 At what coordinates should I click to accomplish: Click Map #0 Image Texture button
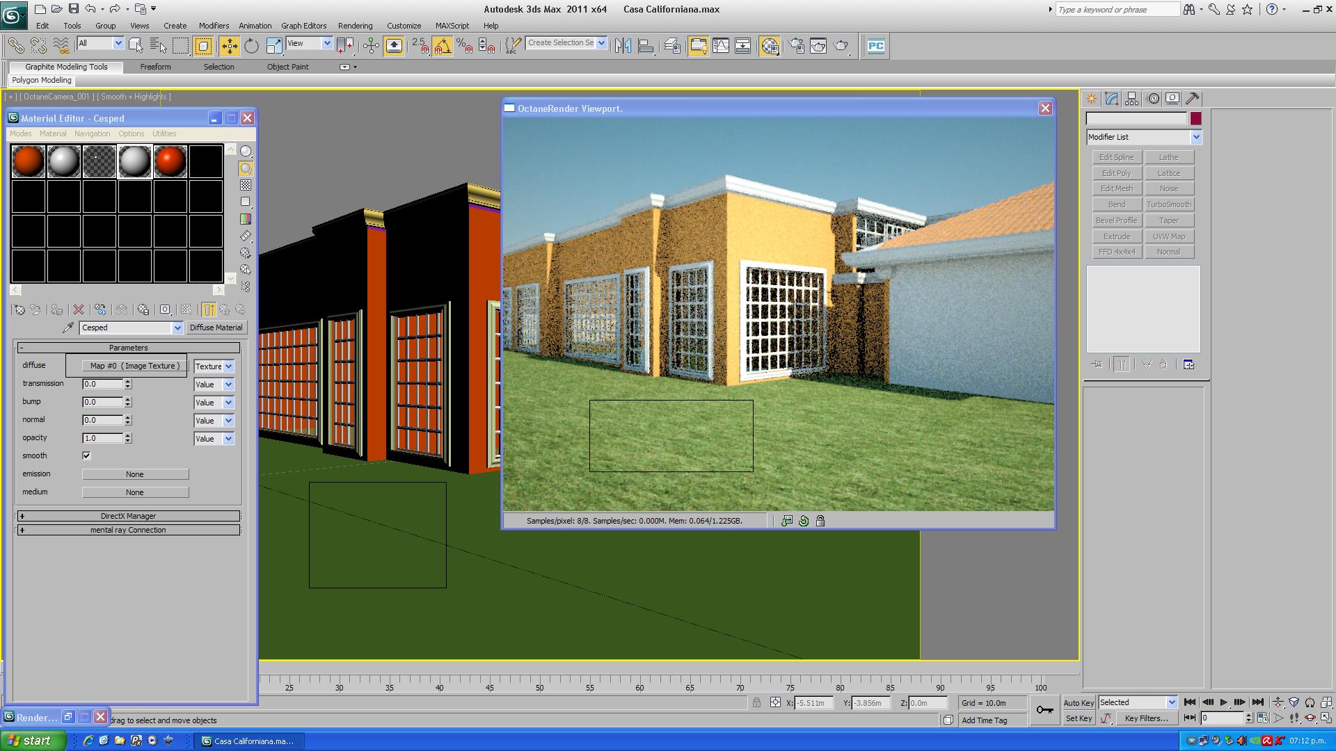[135, 366]
